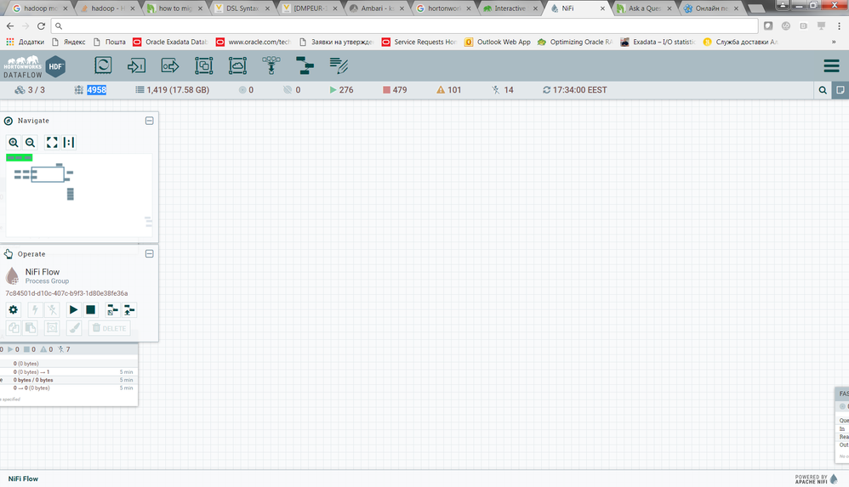Image resolution: width=849 pixels, height=487 pixels.
Task: Open the global hamburger menu
Action: pyautogui.click(x=831, y=66)
